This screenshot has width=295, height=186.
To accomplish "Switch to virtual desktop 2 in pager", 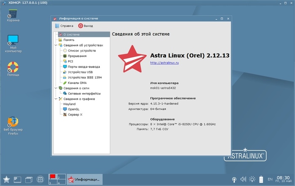I will 62,177.
